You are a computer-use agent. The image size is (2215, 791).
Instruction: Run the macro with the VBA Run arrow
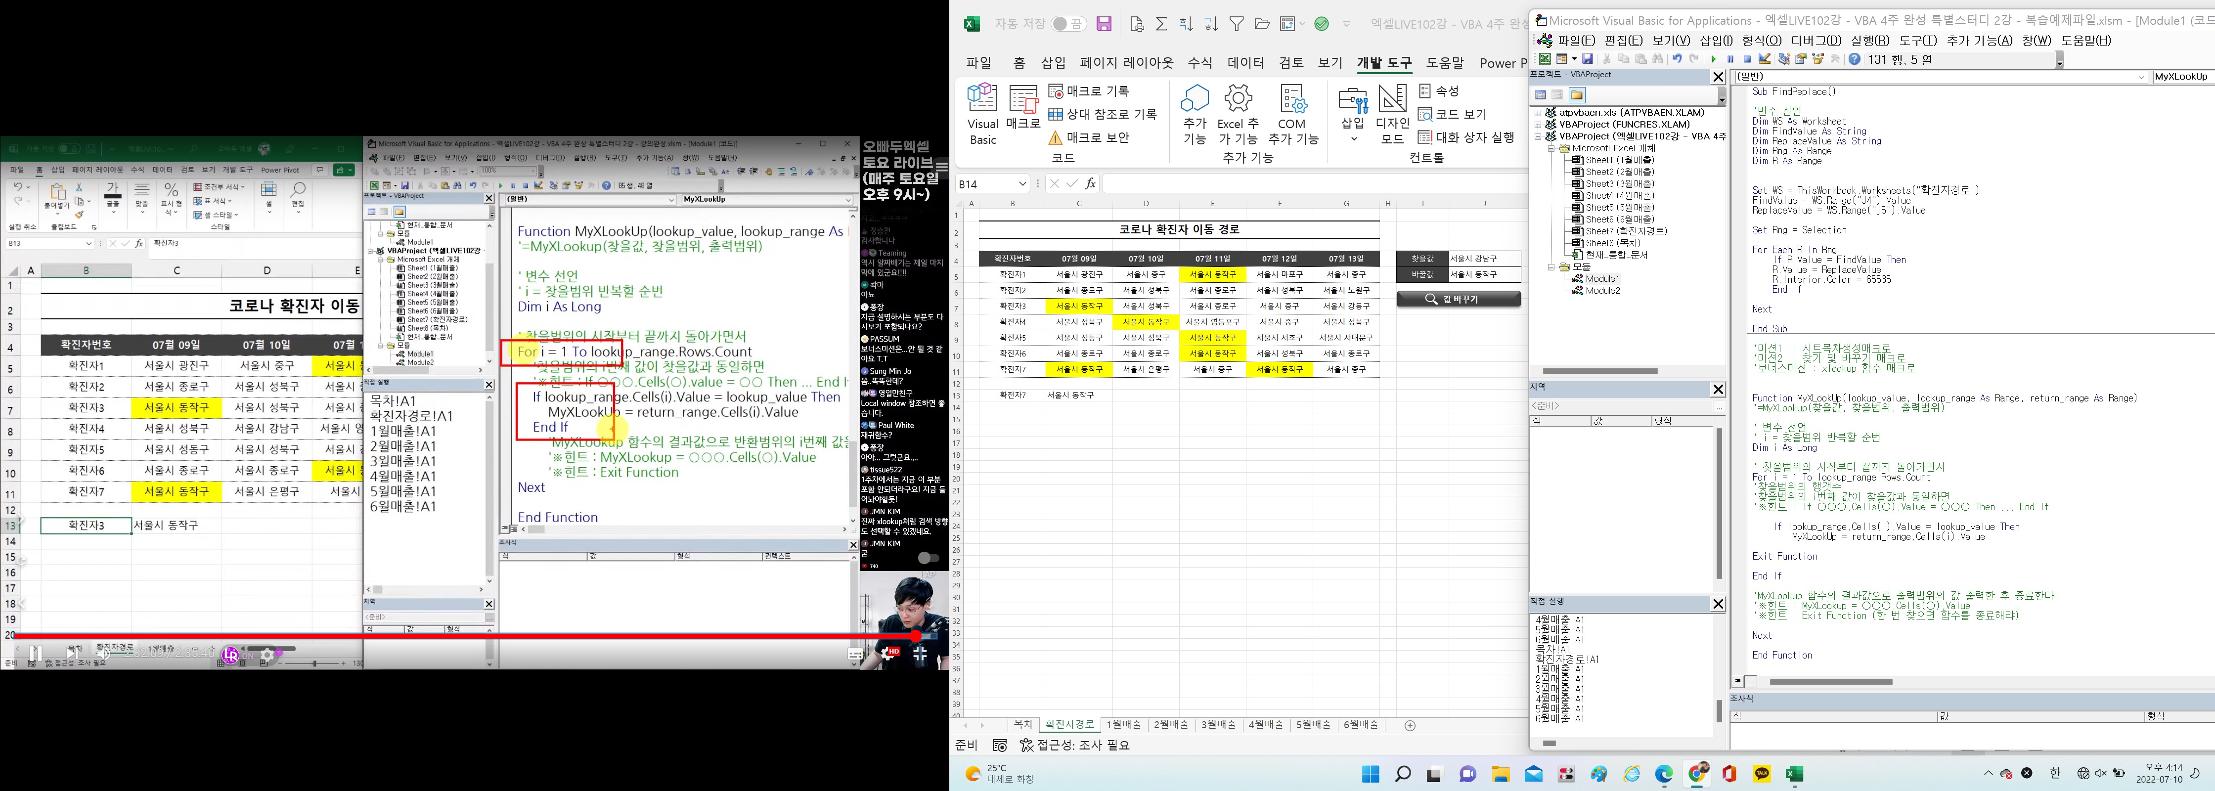1714,58
